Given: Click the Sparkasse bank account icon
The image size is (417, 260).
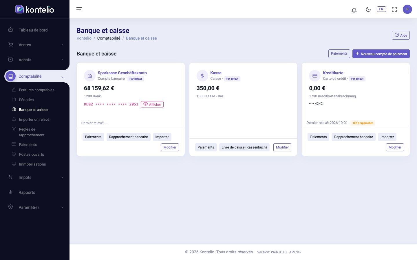Looking at the screenshot, I should [x=89, y=76].
